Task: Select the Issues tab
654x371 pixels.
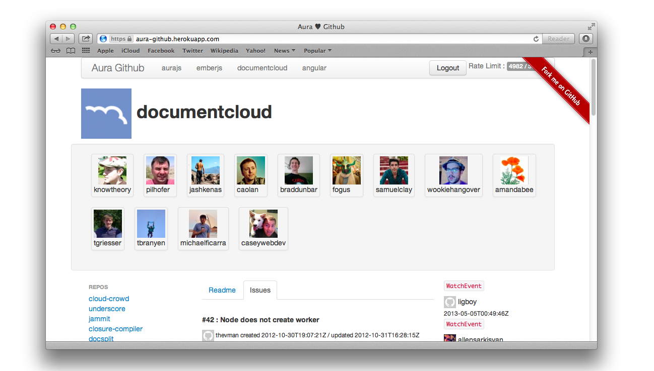Action: (260, 290)
